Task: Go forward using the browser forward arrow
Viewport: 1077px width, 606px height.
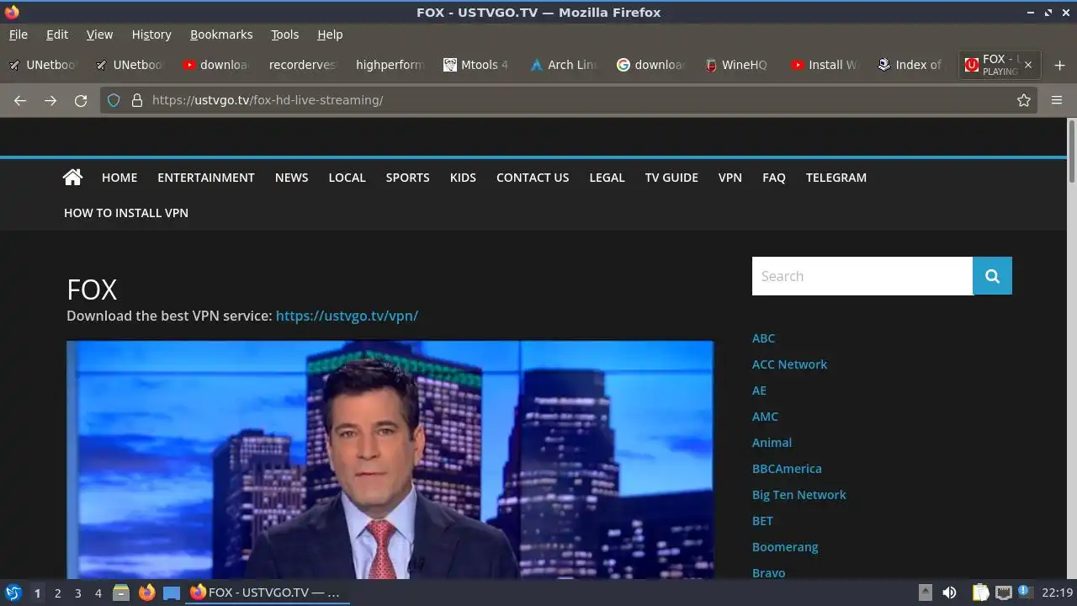Action: [x=50, y=100]
